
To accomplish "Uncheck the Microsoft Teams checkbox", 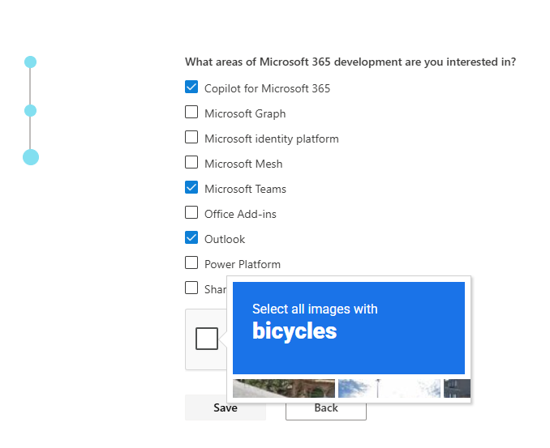I will 191,187.
